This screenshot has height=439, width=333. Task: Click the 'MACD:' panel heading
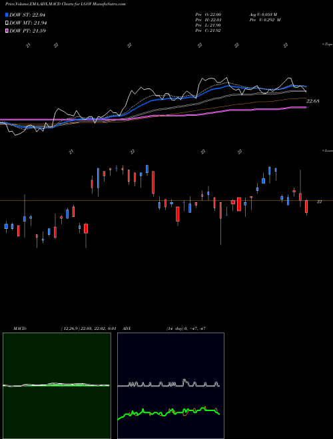point(20,329)
